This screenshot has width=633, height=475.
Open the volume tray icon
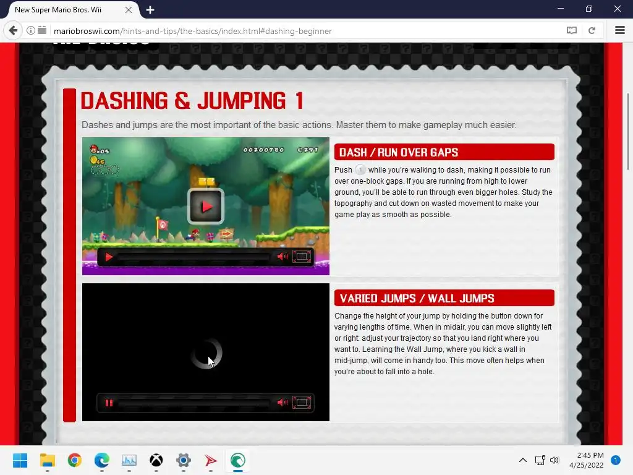[554, 460]
